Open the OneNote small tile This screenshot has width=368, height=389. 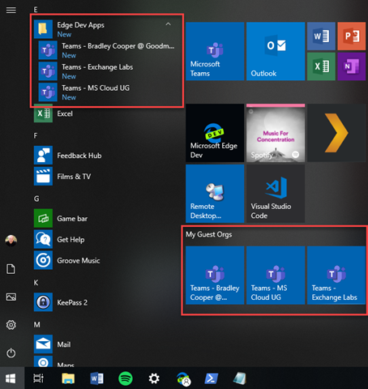click(x=352, y=66)
